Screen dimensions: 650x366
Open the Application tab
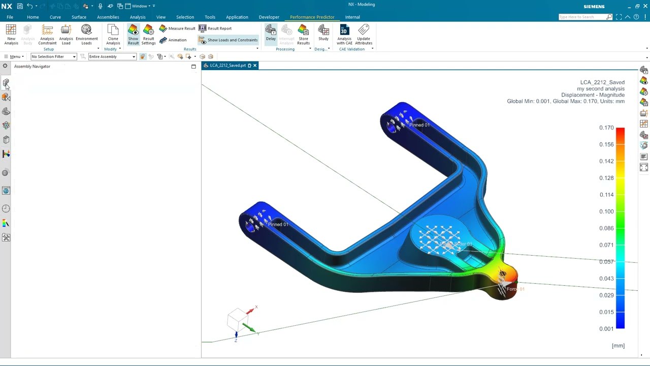click(237, 17)
